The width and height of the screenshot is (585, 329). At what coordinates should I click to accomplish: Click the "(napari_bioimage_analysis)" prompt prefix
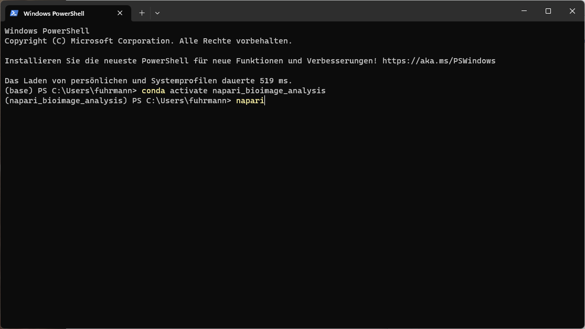66,101
